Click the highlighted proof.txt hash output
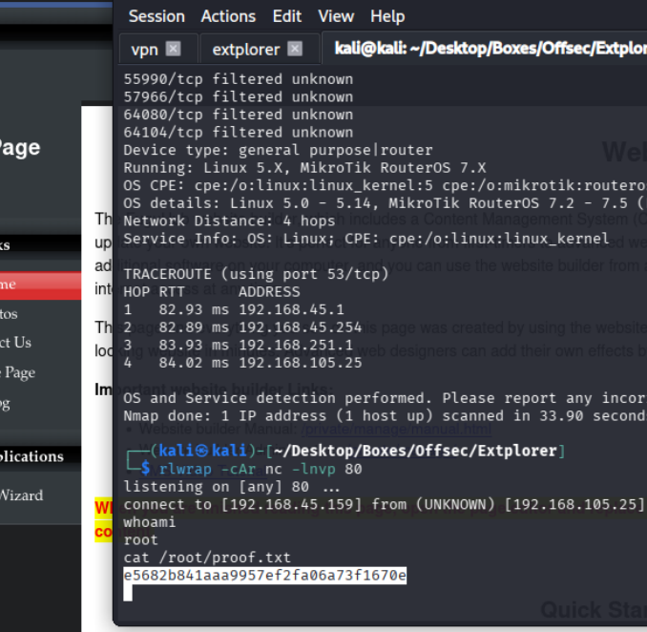Viewport: 647px width, 632px height. (x=264, y=575)
